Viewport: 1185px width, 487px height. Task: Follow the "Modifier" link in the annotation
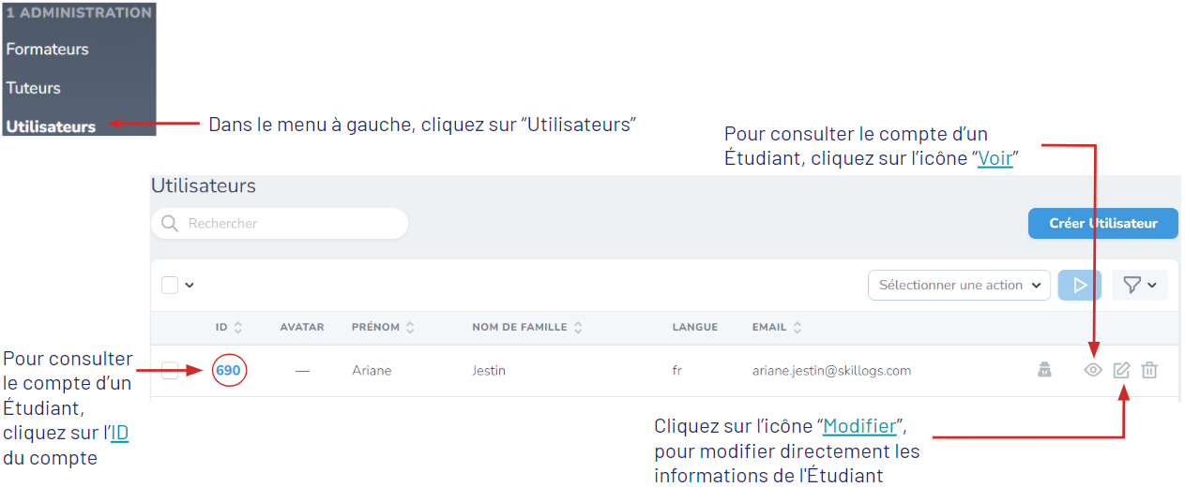859,426
